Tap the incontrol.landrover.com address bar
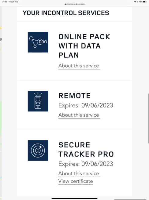The width and height of the screenshot is (149, 200). [x=75, y=4]
